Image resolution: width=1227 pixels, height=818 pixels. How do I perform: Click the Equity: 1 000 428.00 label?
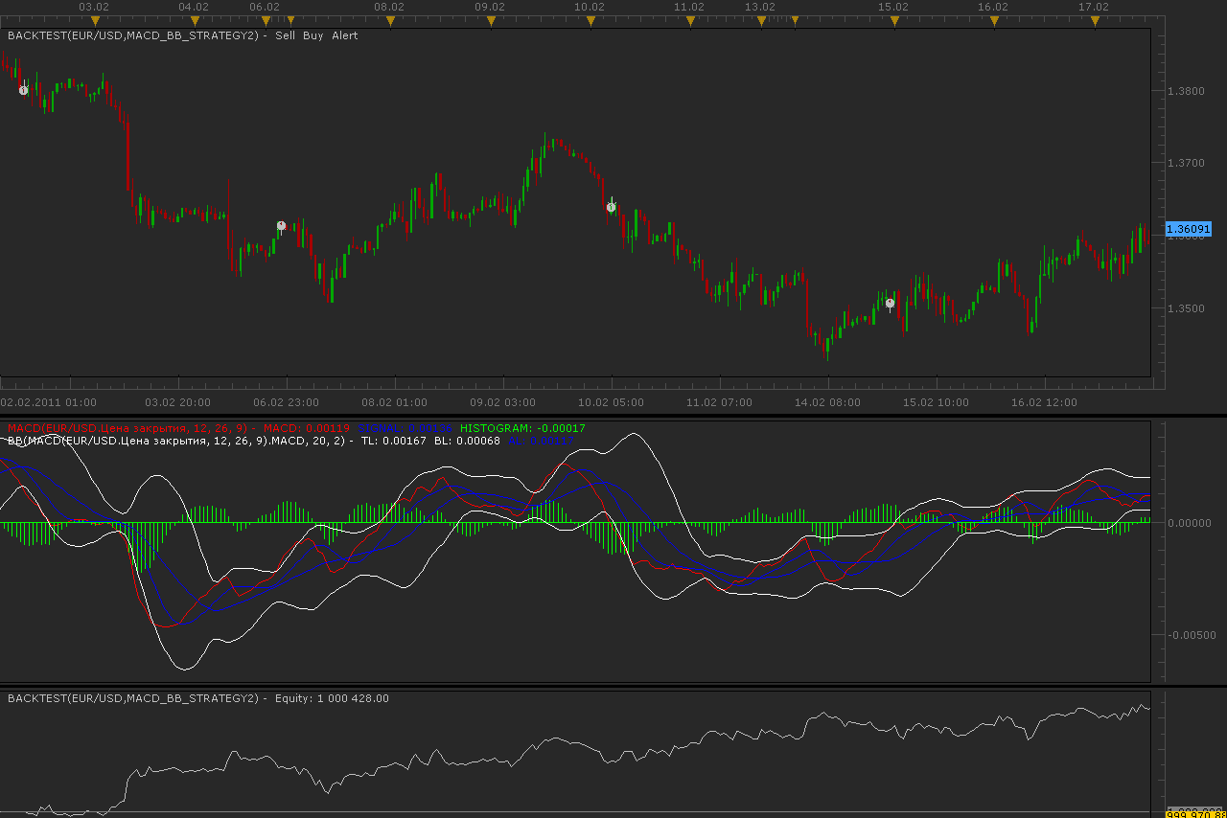332,698
